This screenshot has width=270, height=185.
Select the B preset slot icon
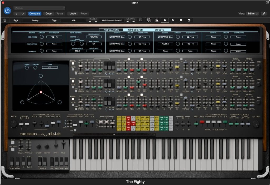pyautogui.click(x=181, y=20)
